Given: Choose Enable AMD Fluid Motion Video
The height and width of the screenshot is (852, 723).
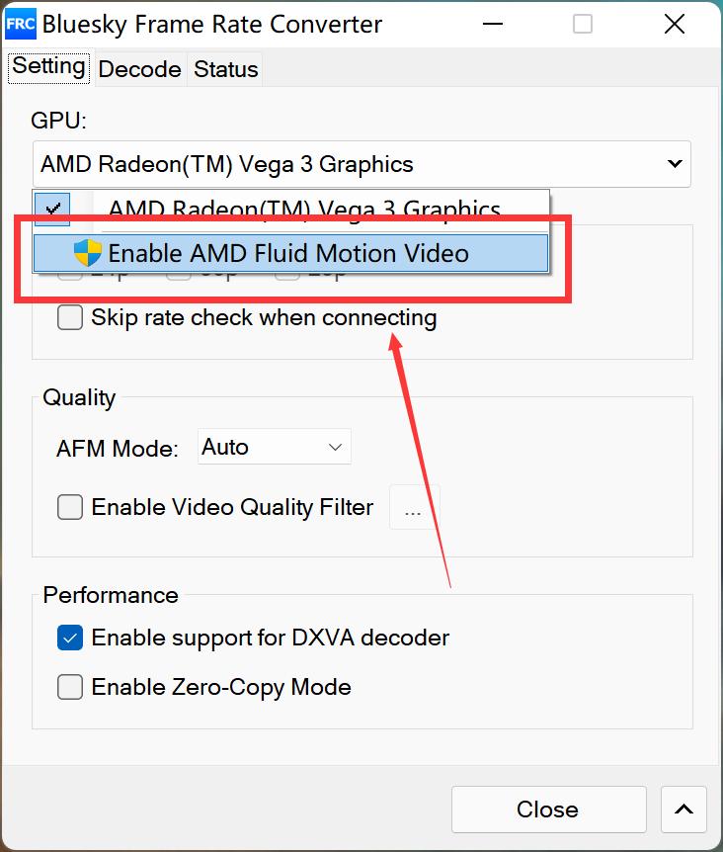Looking at the screenshot, I should [288, 253].
